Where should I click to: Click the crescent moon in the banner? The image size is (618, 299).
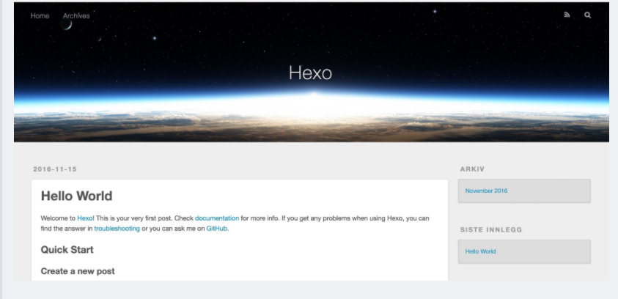pyautogui.click(x=66, y=24)
